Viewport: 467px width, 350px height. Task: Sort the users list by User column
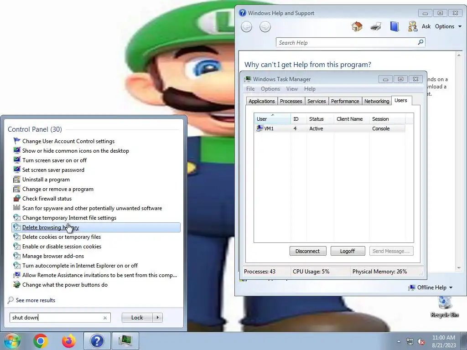[272, 119]
